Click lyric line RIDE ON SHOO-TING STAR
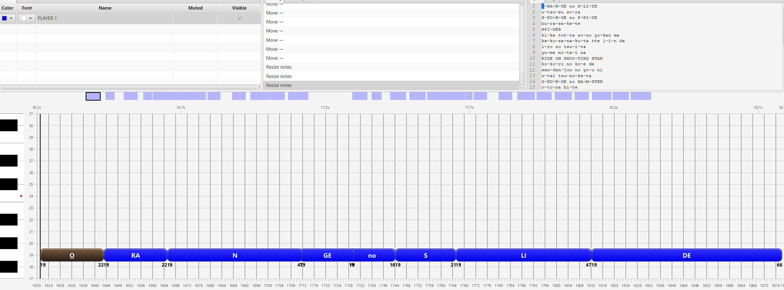 tap(572, 58)
